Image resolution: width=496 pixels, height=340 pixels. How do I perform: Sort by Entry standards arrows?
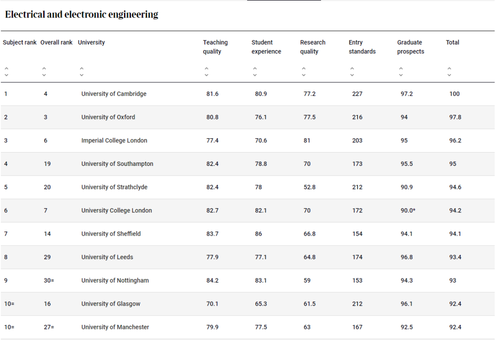(x=352, y=72)
